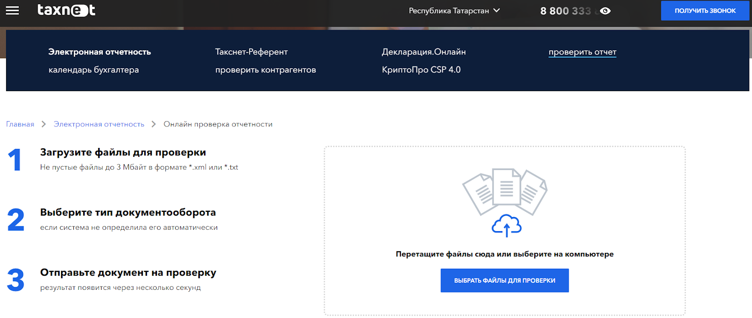Click the cloud upload icon
The height and width of the screenshot is (318, 752).
click(506, 226)
